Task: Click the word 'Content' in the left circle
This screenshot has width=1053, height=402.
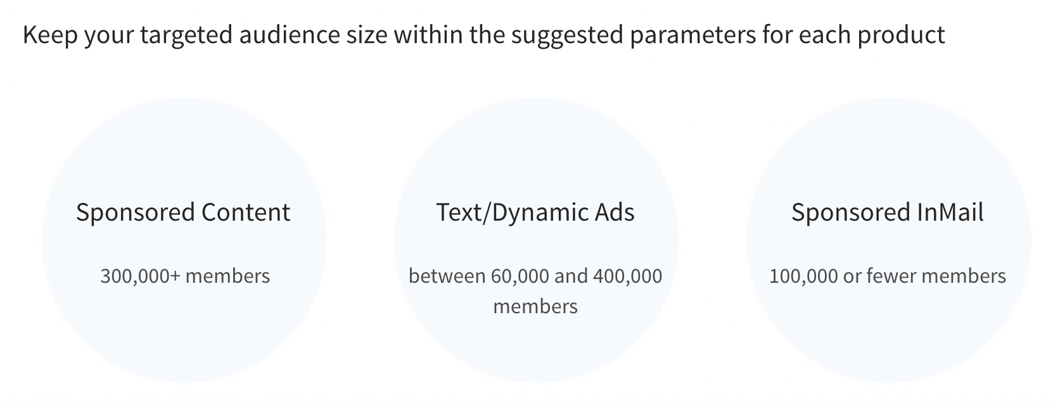Action: click(x=246, y=212)
